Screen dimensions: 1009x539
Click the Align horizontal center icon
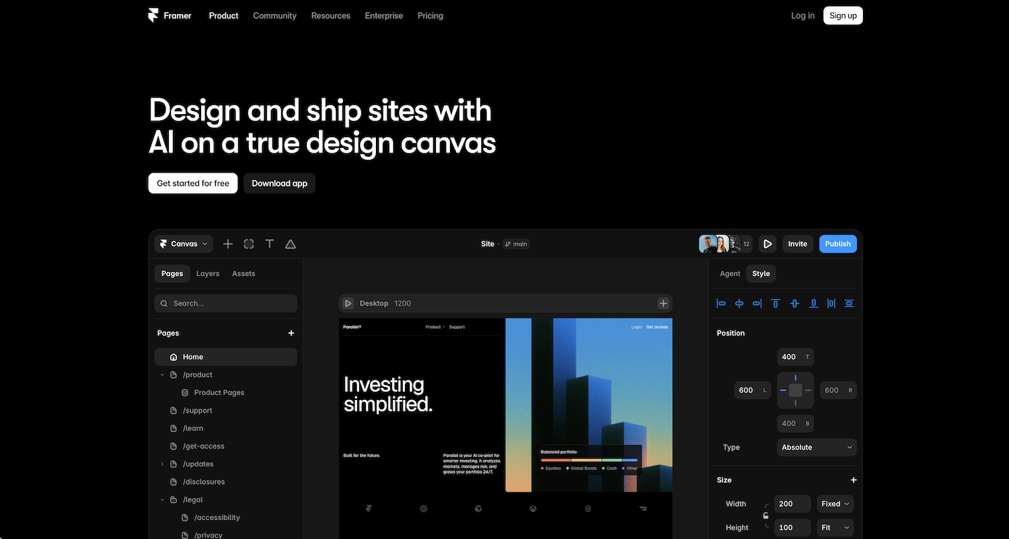pyautogui.click(x=739, y=303)
